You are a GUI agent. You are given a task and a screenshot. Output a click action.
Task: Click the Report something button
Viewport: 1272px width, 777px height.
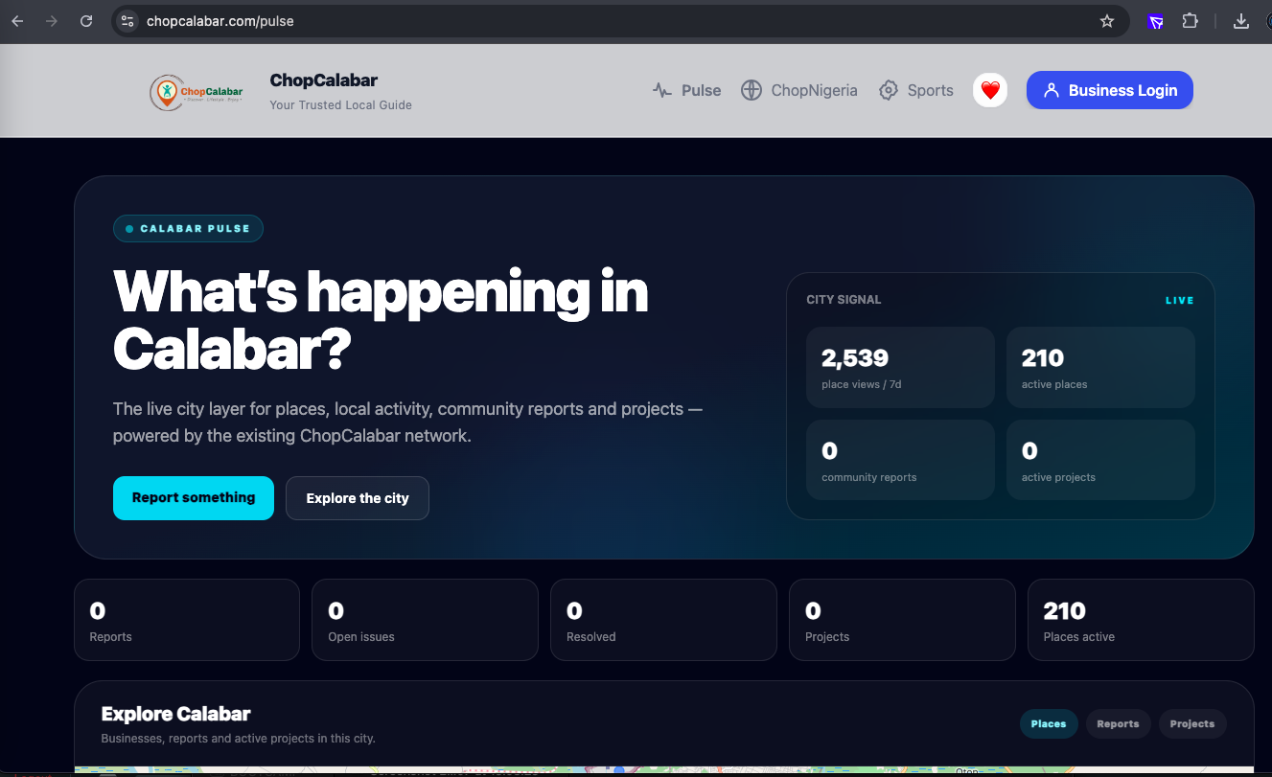[x=194, y=498]
